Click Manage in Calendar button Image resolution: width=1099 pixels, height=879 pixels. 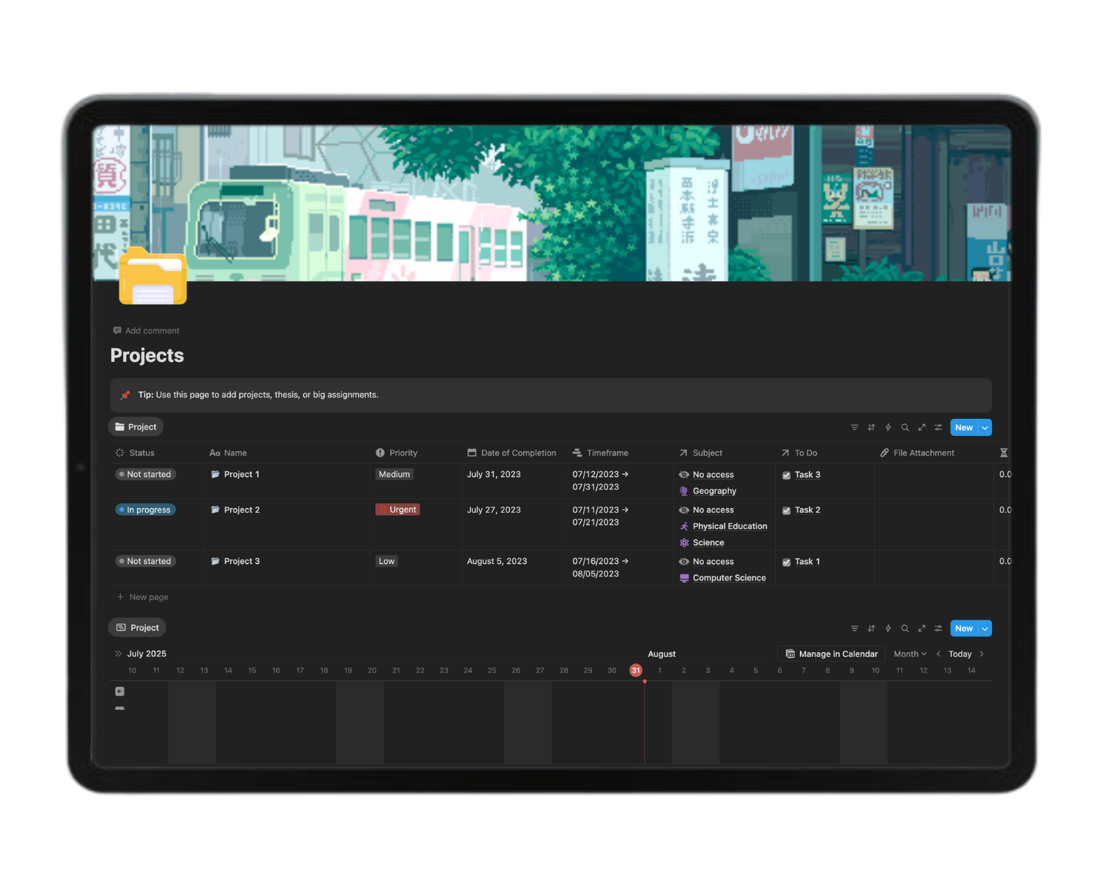pos(832,653)
